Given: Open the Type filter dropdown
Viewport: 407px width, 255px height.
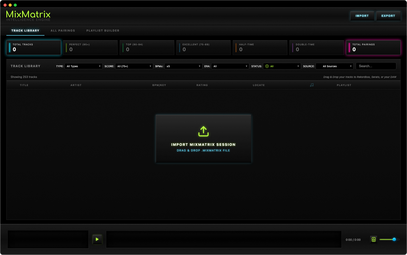Looking at the screenshot, I should click(x=83, y=66).
